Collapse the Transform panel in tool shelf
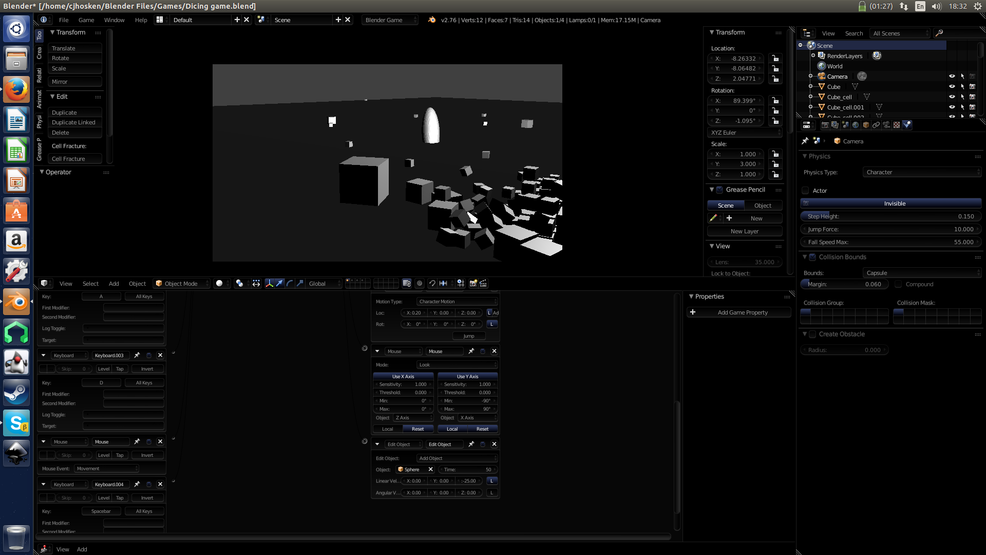This screenshot has height=555, width=986. (x=52, y=32)
